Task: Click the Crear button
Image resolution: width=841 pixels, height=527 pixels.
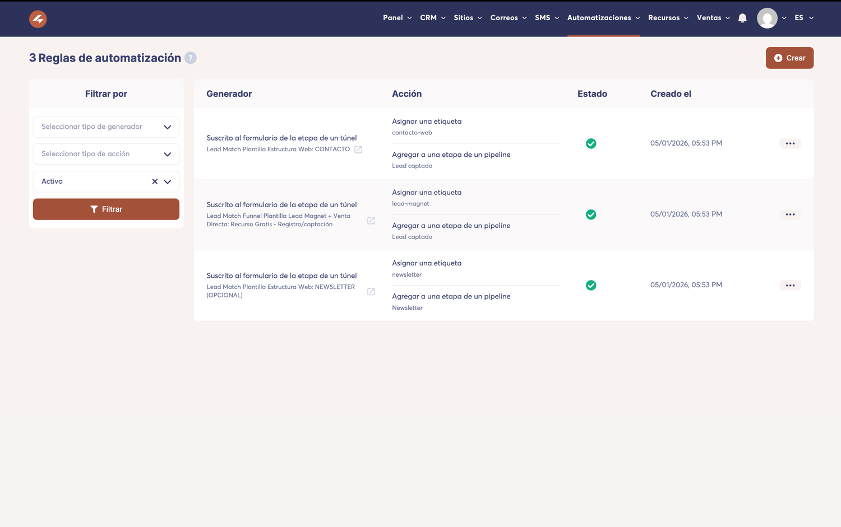Action: tap(789, 58)
